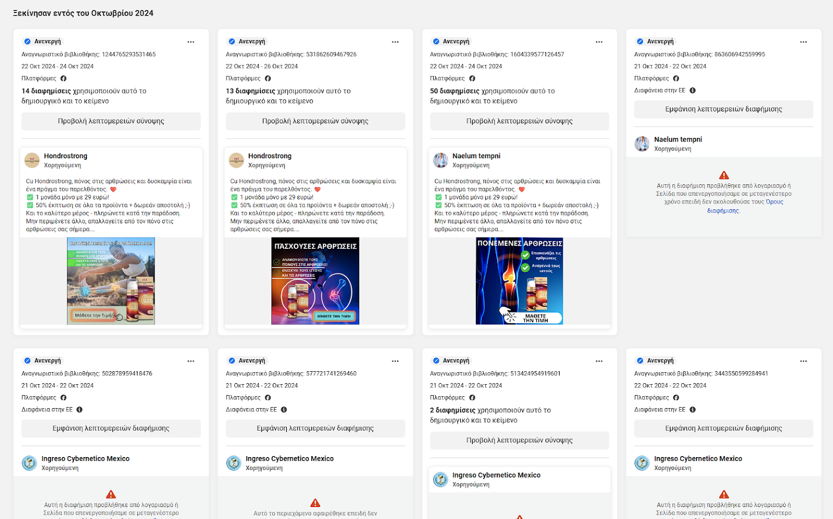Image resolution: width=833 pixels, height=519 pixels.
Task: Click Ingreso Cybernetico Mexico avatar in ad 577721741269460
Action: [x=234, y=463]
